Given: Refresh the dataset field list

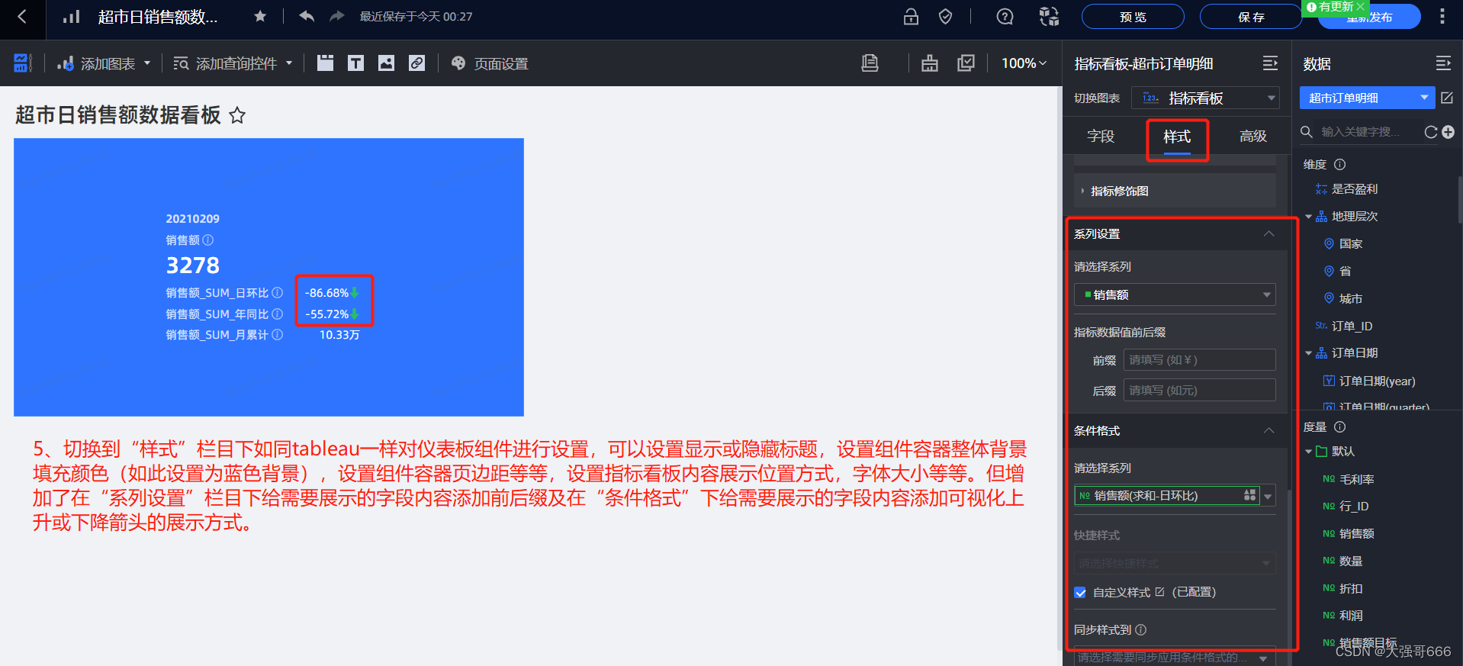Looking at the screenshot, I should pos(1431,132).
